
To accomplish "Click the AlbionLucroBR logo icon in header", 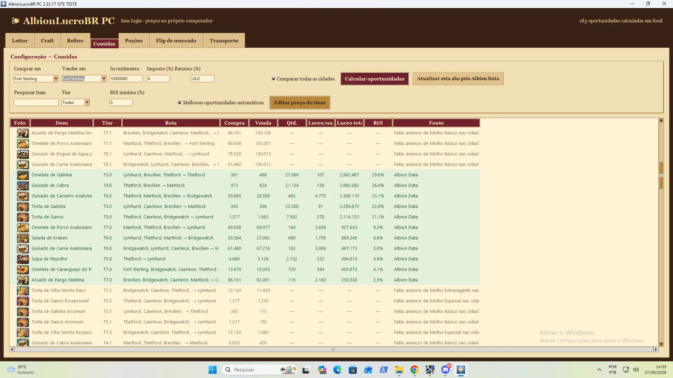I will [x=15, y=21].
